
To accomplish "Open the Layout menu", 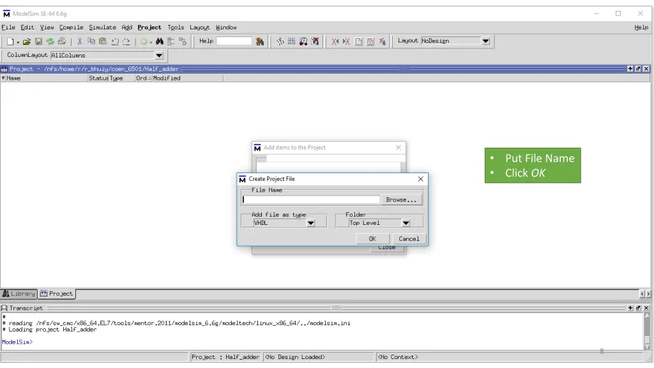I will click(200, 27).
